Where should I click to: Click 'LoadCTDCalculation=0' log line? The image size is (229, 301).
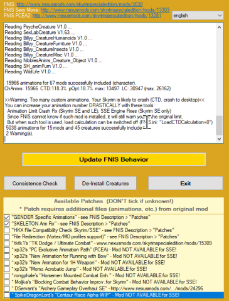coord(110,122)
